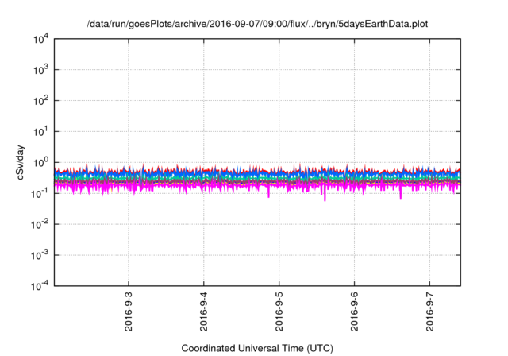Click the 2016-9-3 date tick label
The height and width of the screenshot is (356, 508).
click(129, 311)
